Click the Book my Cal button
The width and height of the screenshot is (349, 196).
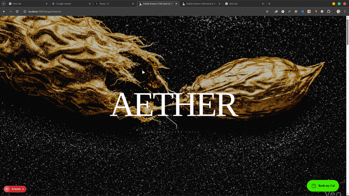323,186
